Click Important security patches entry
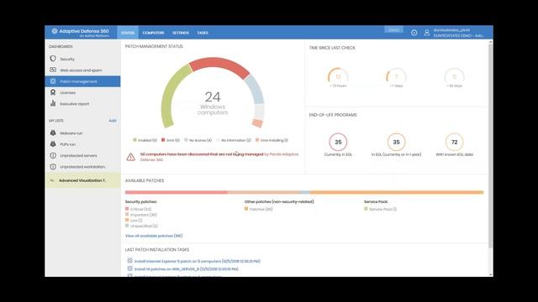538x302 pixels. click(141, 215)
